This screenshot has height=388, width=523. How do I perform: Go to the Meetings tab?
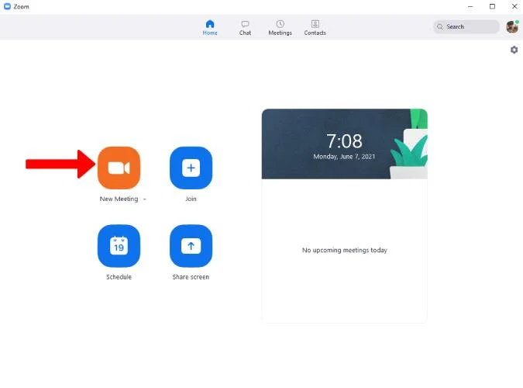coord(280,27)
